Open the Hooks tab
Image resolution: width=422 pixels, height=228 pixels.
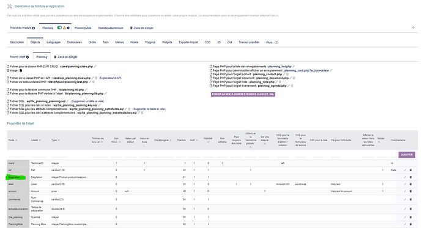pos(135,42)
